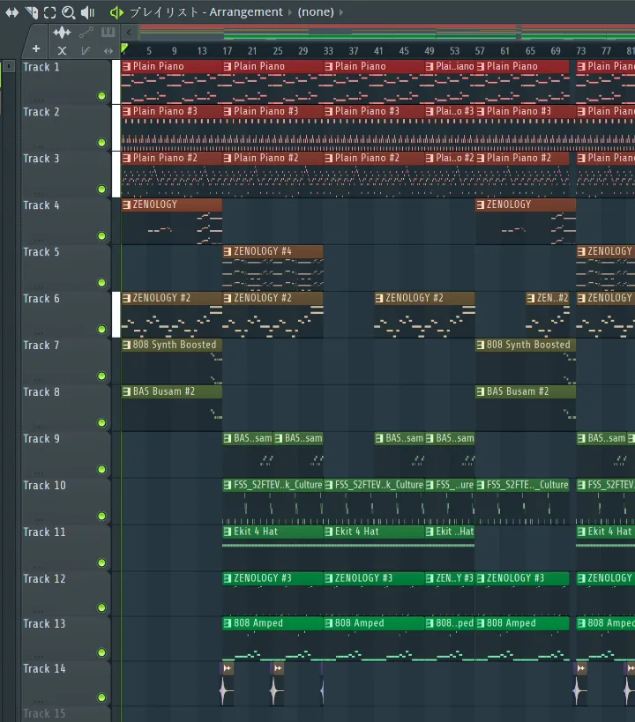This screenshot has height=722, width=635.
Task: Click the second audio clip marker on Track 14
Action: 278,668
